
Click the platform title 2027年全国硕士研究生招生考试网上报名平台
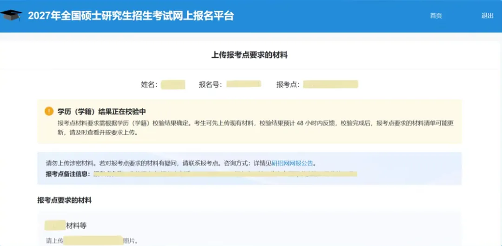(x=131, y=16)
